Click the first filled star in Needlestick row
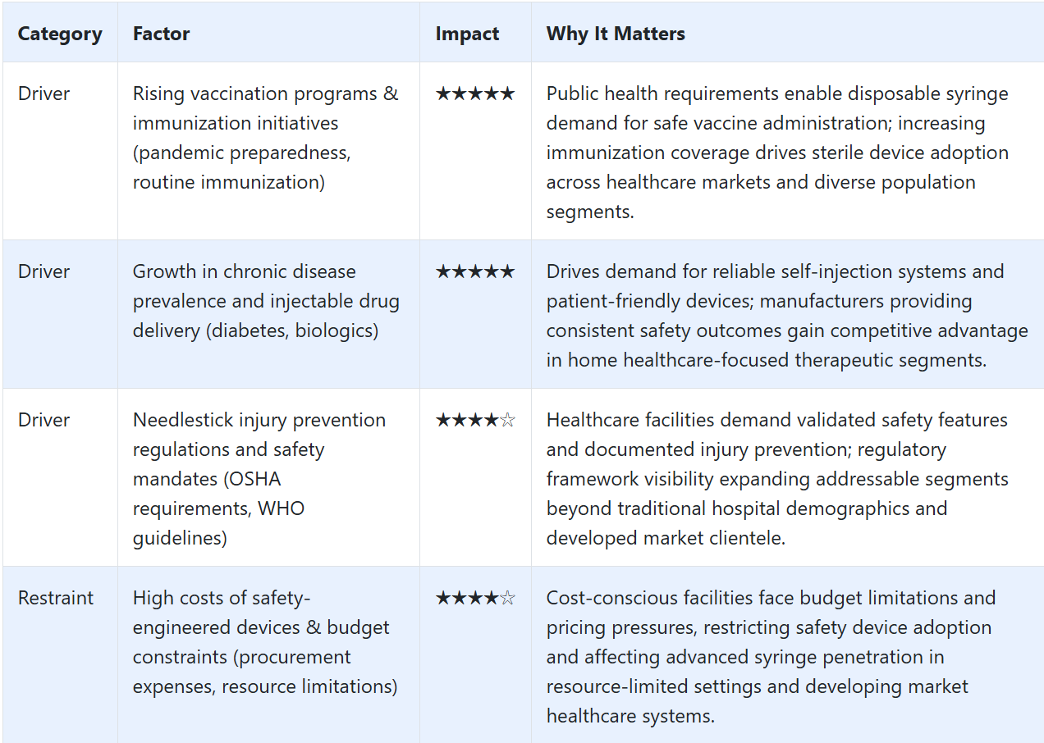The height and width of the screenshot is (743, 1044). click(443, 421)
